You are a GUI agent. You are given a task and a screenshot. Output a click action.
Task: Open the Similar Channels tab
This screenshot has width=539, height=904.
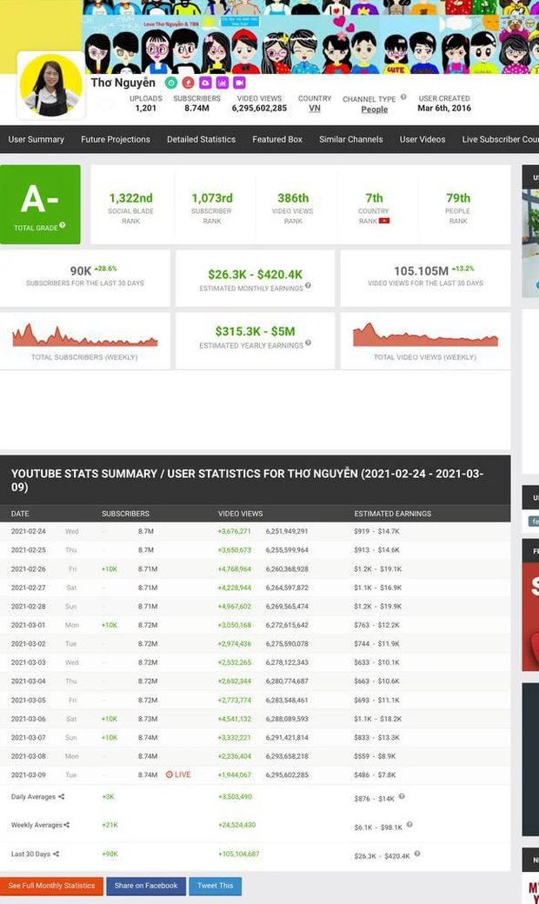[351, 140]
